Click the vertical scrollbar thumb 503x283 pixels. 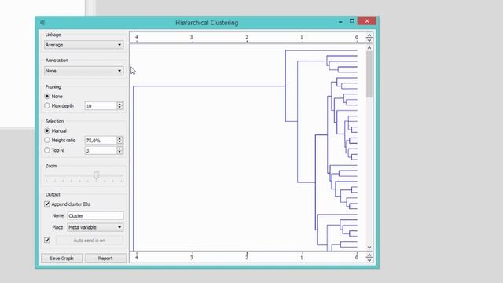coord(369,74)
